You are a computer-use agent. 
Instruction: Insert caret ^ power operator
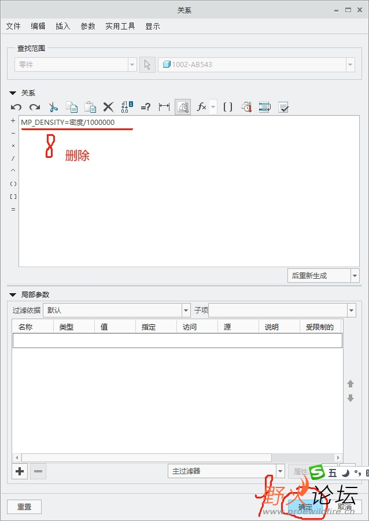pyautogui.click(x=13, y=171)
